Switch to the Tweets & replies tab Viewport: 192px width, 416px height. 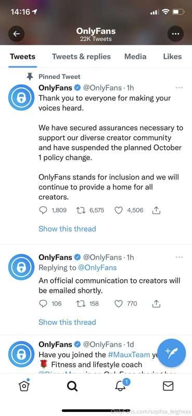81,57
